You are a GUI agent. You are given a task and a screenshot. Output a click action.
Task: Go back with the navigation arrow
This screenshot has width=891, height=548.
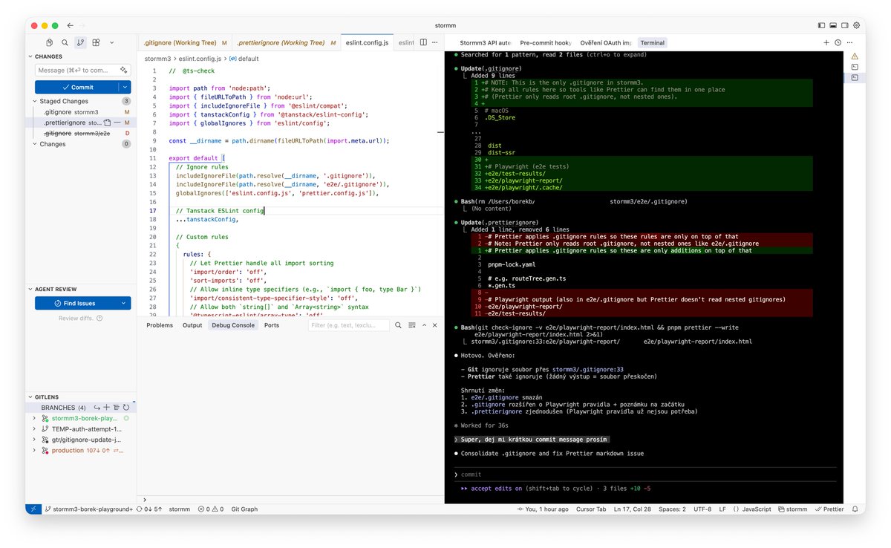coord(70,25)
